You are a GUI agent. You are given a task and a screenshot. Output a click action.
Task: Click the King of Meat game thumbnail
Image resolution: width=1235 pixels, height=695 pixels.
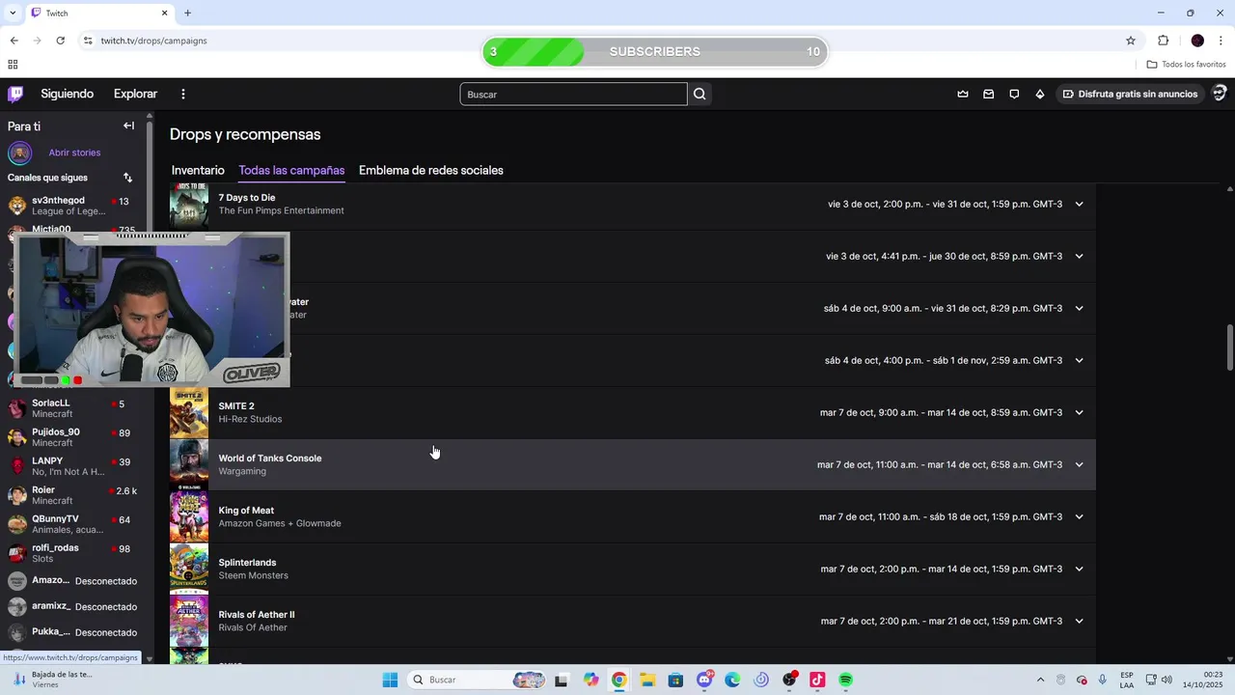coord(189,517)
